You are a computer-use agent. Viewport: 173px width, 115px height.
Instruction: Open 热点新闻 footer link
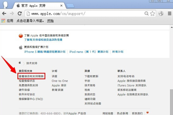point(123,113)
